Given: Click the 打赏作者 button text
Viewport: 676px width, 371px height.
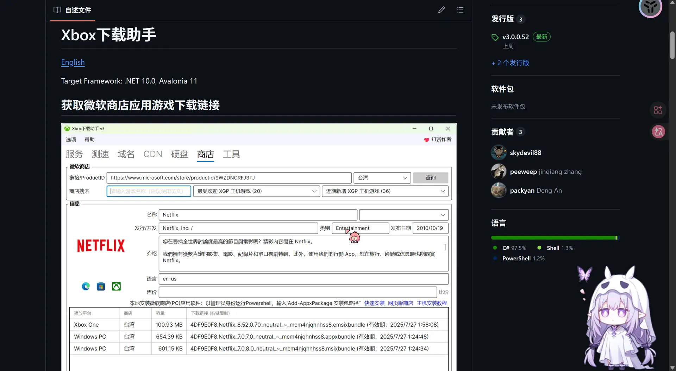Looking at the screenshot, I should tap(441, 140).
